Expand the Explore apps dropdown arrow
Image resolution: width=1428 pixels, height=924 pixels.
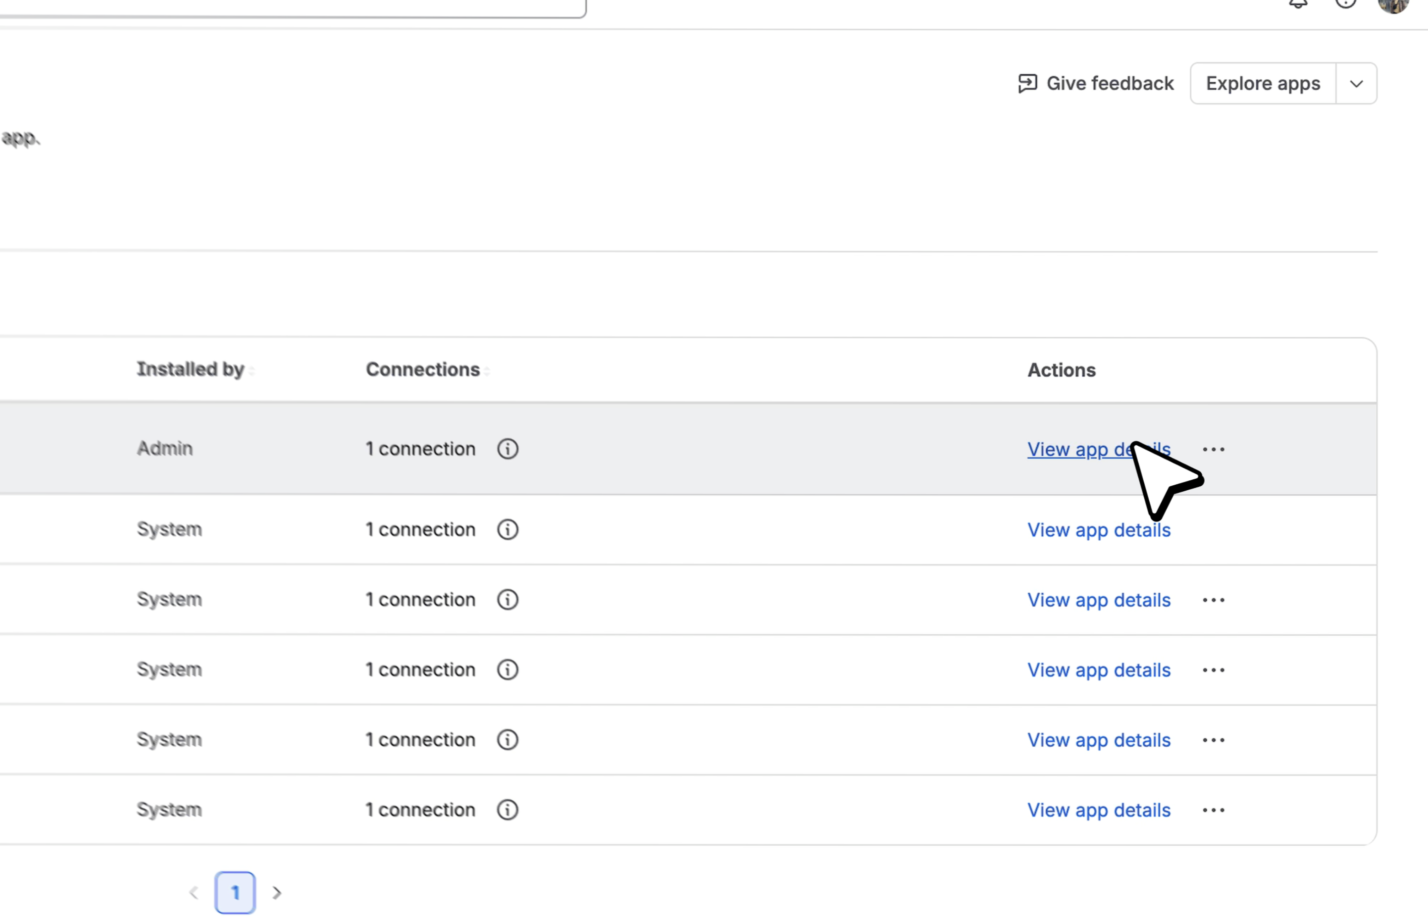(1356, 83)
